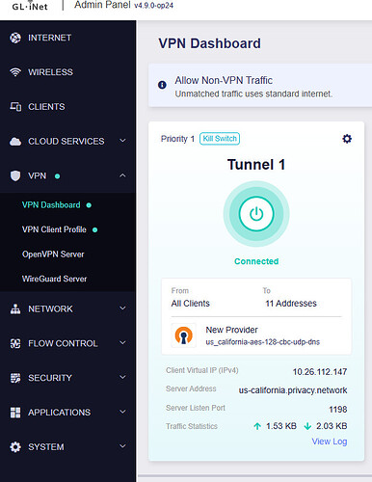
Task: Expand the System menu chevron
Action: (122, 446)
